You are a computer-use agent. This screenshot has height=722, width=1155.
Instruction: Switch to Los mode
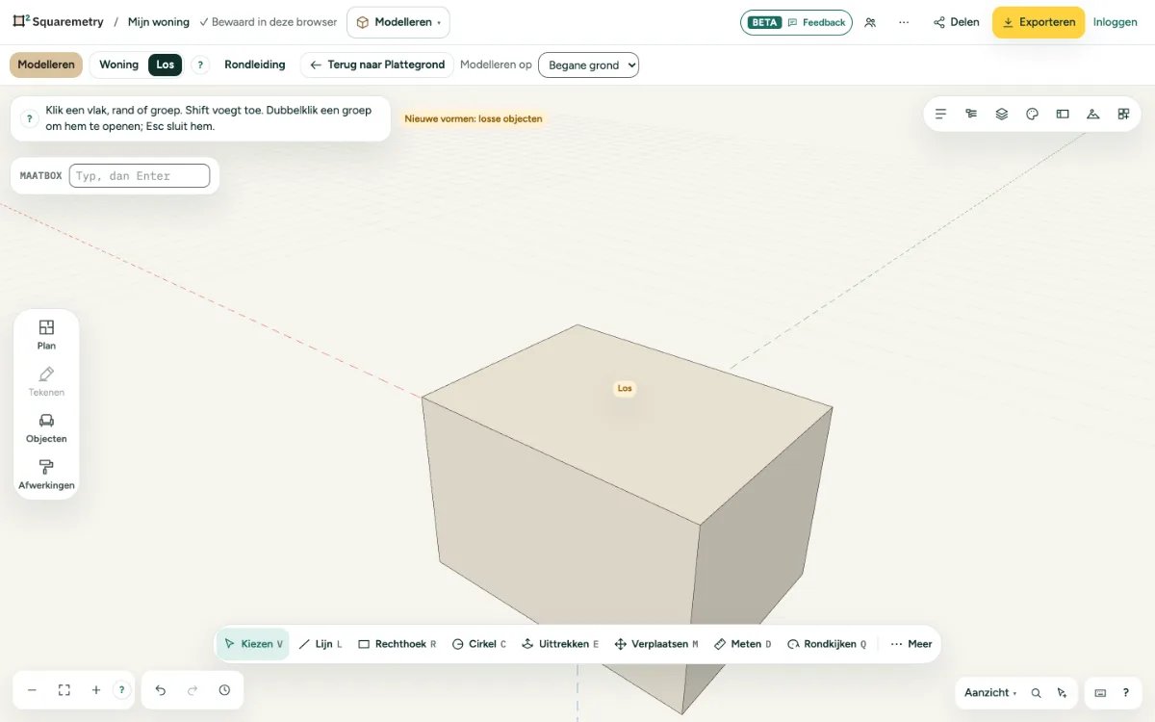[166, 64]
